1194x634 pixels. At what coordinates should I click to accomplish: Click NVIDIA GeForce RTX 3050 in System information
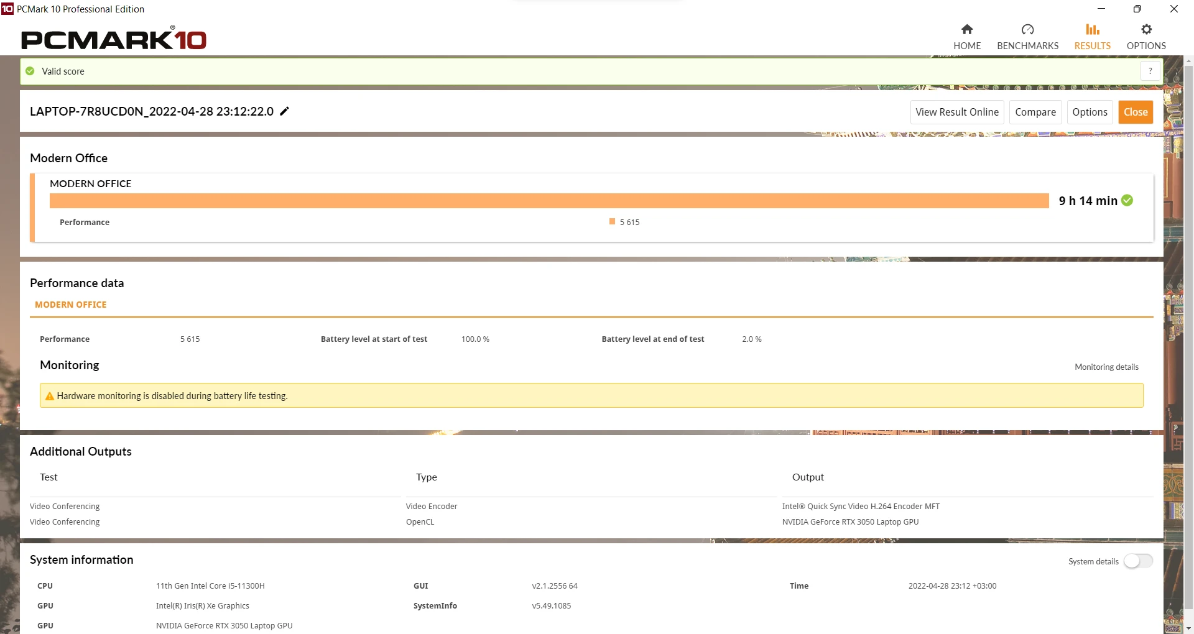224,626
